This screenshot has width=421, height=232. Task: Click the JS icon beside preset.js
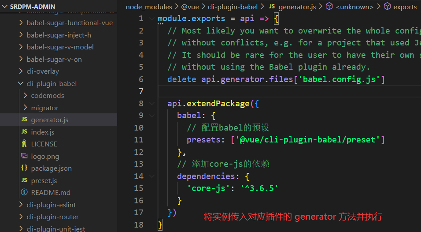click(x=24, y=180)
